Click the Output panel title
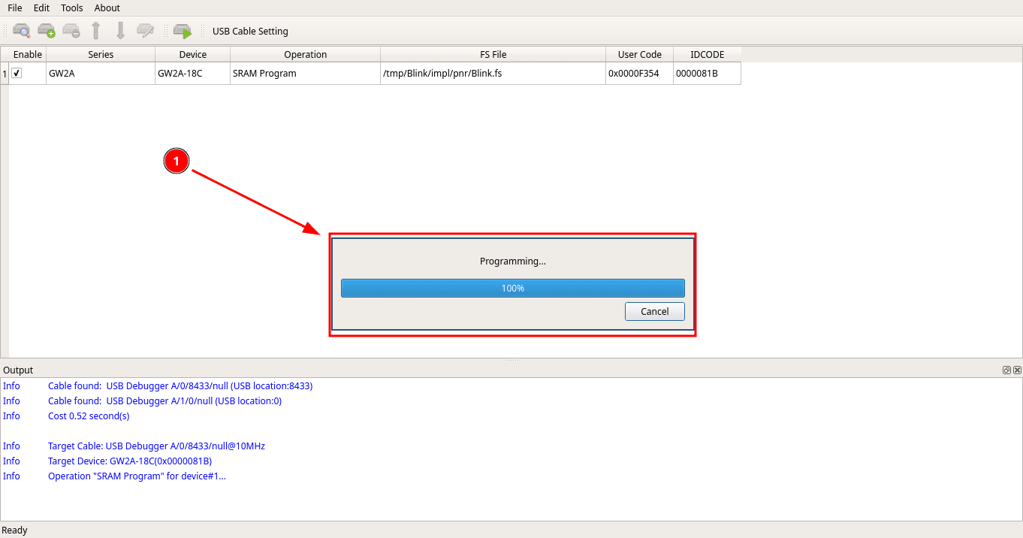Viewport: 1023px width, 538px height. click(18, 370)
